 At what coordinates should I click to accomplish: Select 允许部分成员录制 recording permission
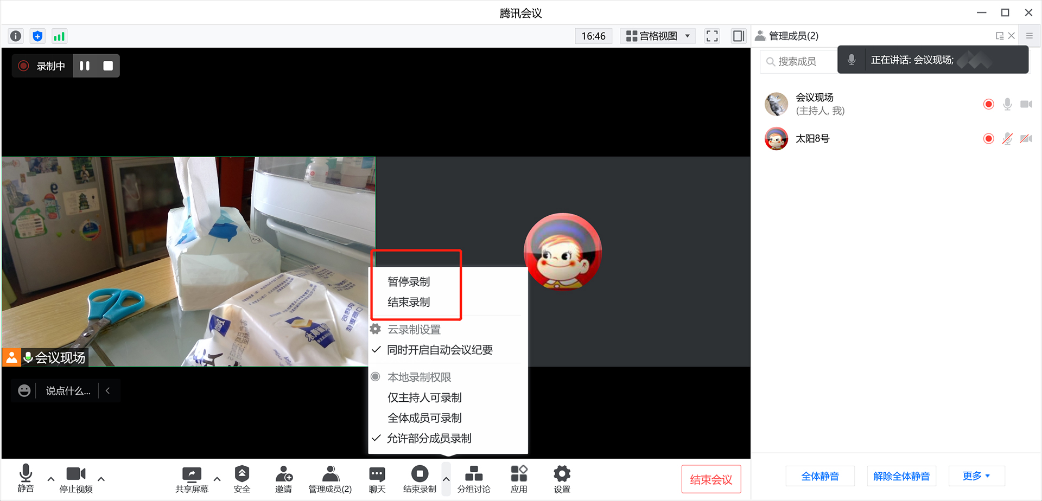pyautogui.click(x=429, y=439)
